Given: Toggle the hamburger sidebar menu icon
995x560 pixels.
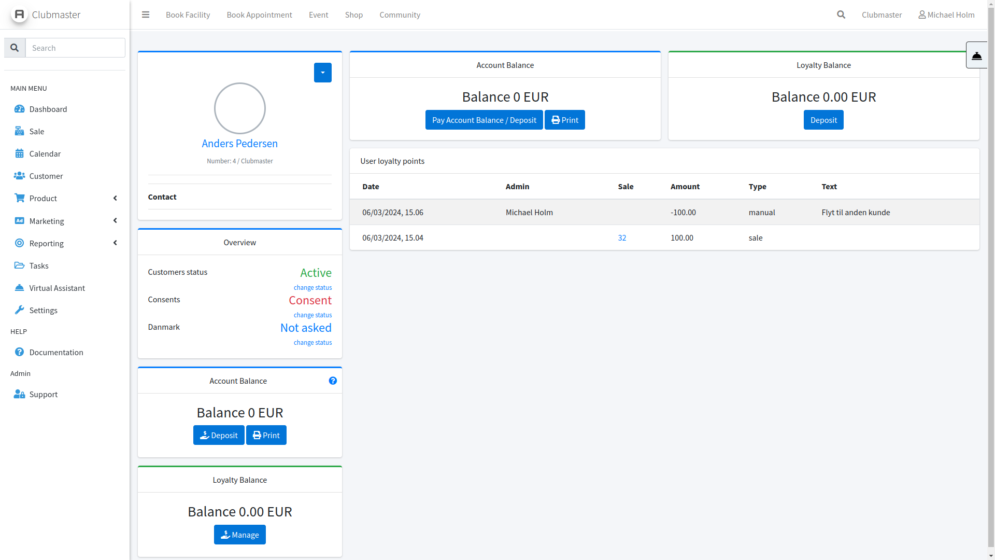Looking at the screenshot, I should tap(146, 15).
